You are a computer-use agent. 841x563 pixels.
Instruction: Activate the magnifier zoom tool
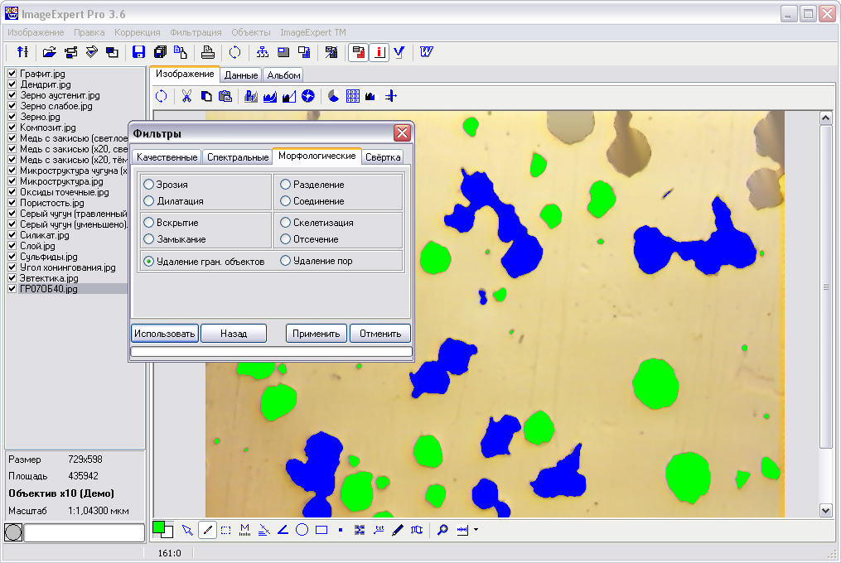442,530
